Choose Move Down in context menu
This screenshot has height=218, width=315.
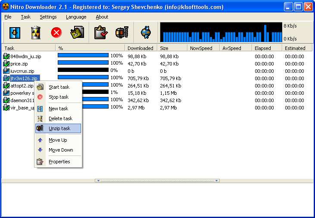[x=58, y=150]
